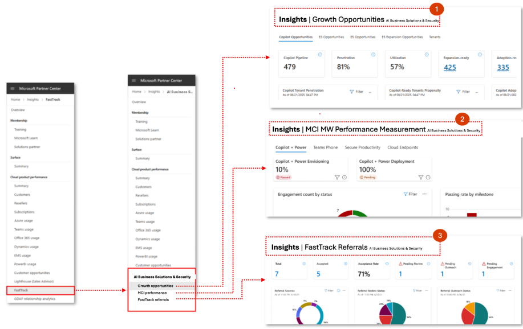Click the info icon on Copilot Pipeline card
Image resolution: width=523 pixels, height=329 pixels.
(319, 55)
